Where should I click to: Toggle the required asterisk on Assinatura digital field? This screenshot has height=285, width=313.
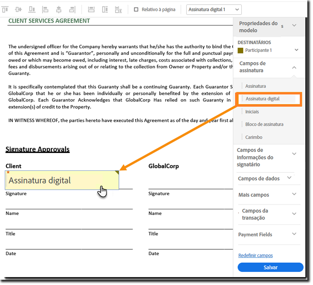click(8, 173)
